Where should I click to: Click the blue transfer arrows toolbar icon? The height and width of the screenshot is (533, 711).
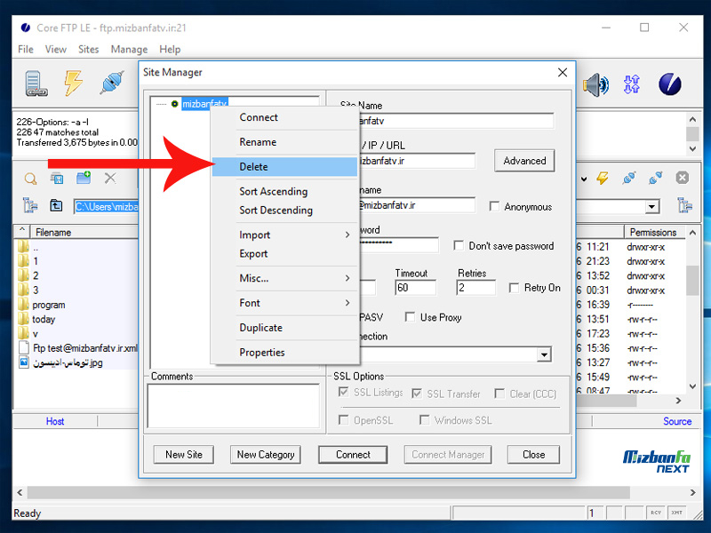tap(632, 84)
